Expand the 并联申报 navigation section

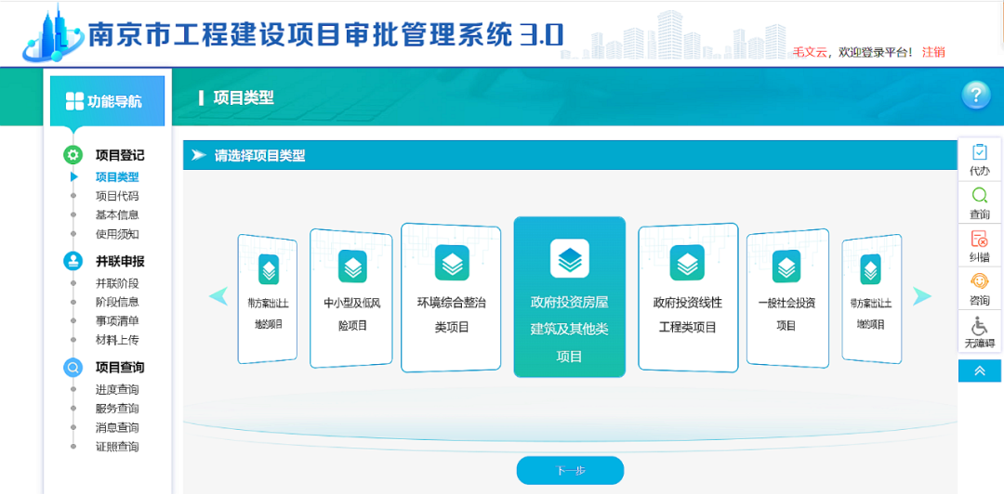(x=119, y=261)
